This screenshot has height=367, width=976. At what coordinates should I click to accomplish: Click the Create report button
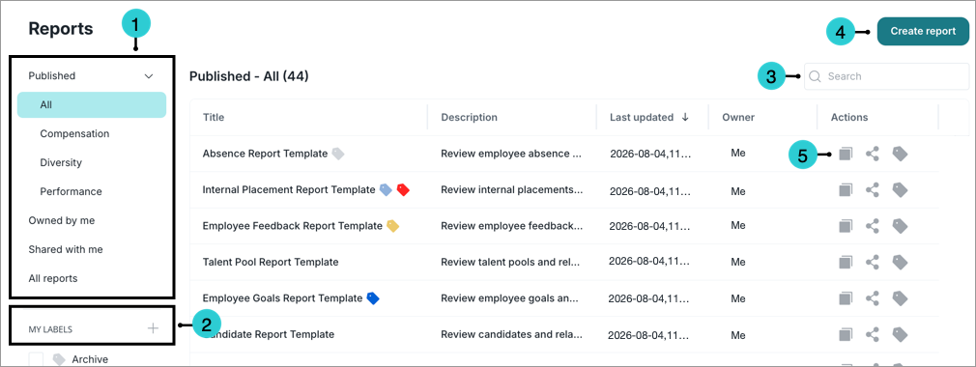click(x=923, y=31)
